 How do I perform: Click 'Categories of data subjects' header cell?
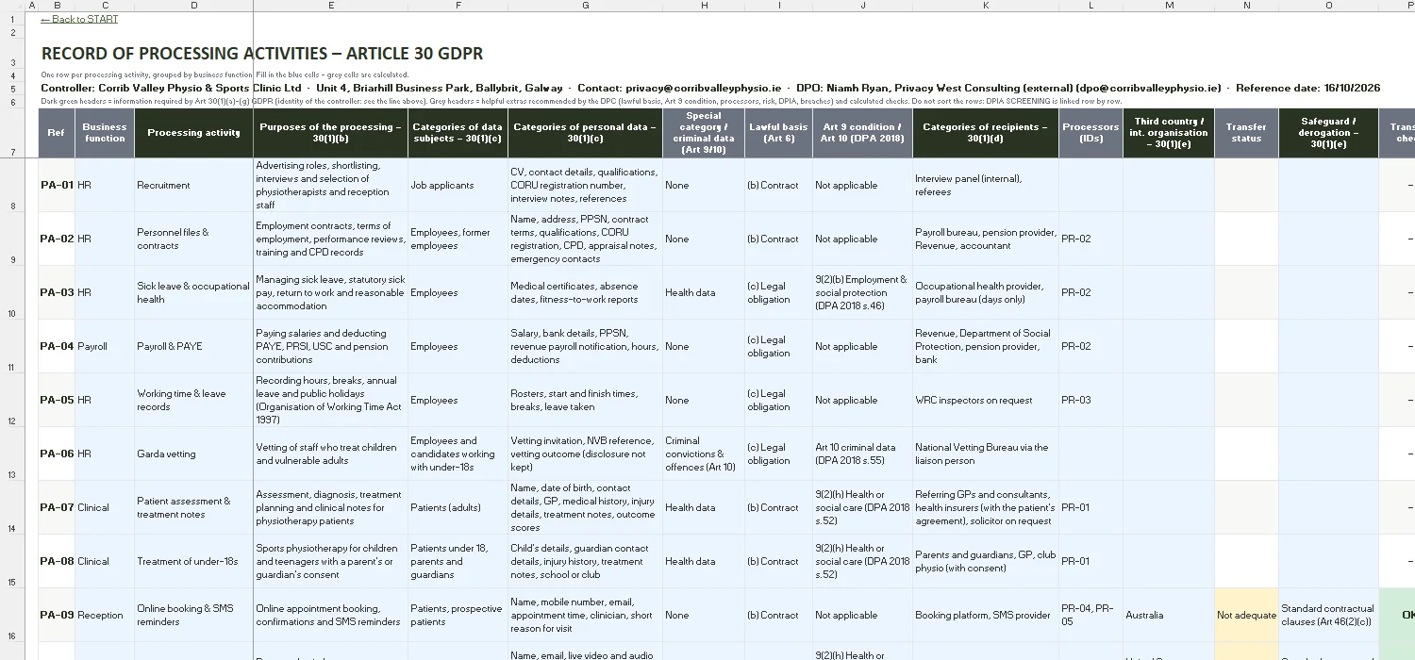[x=458, y=133]
